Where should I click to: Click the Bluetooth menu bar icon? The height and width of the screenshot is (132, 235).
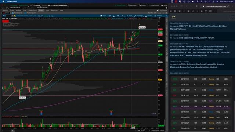tap(197, 1)
